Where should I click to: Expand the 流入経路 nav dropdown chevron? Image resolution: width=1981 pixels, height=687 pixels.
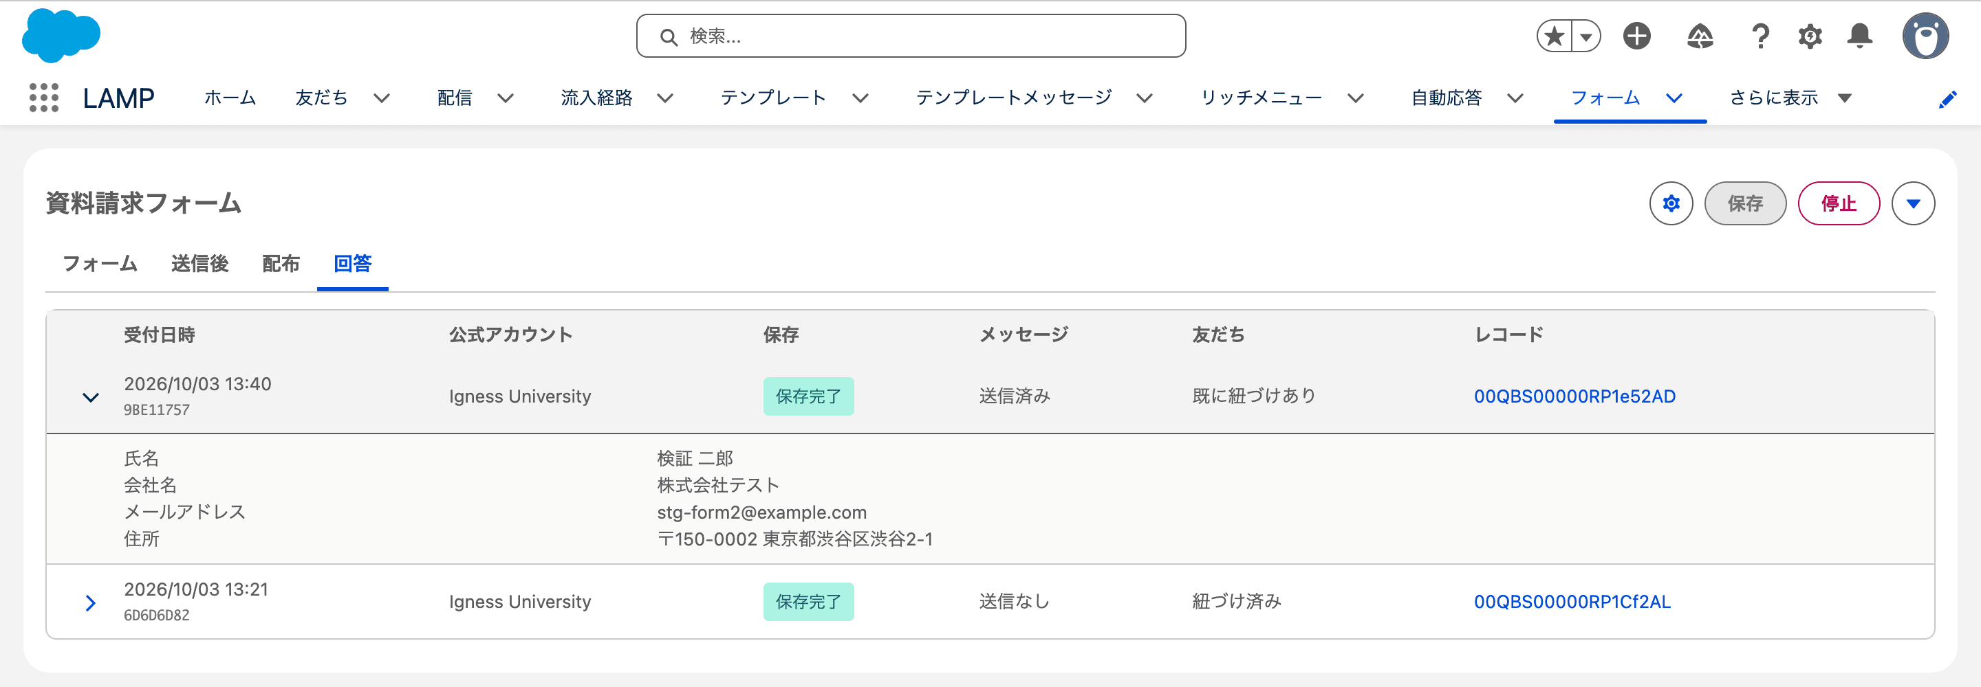coord(665,98)
